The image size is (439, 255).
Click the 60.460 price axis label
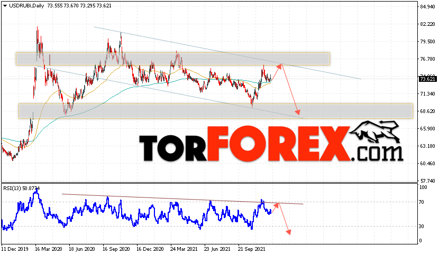pos(427,164)
